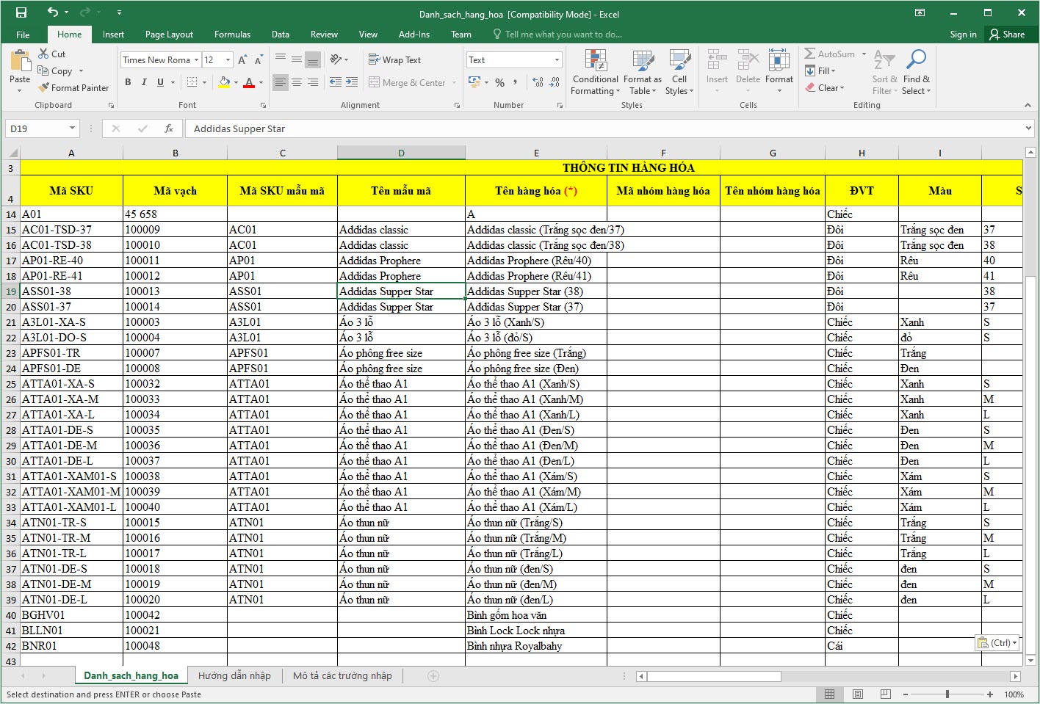Click the Merge & Center icon
Image resolution: width=1040 pixels, height=704 pixels.
[375, 83]
